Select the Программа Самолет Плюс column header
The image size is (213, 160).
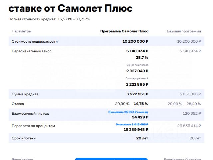point(124,31)
